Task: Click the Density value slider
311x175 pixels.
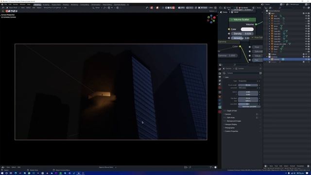Action: coord(242,34)
